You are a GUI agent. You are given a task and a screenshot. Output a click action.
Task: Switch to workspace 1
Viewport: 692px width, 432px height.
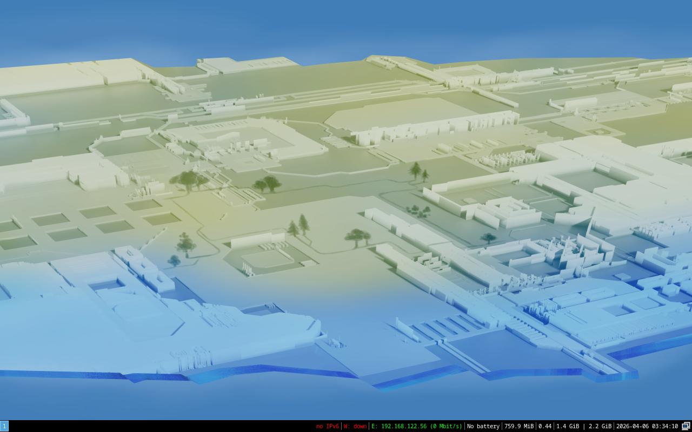click(x=4, y=426)
